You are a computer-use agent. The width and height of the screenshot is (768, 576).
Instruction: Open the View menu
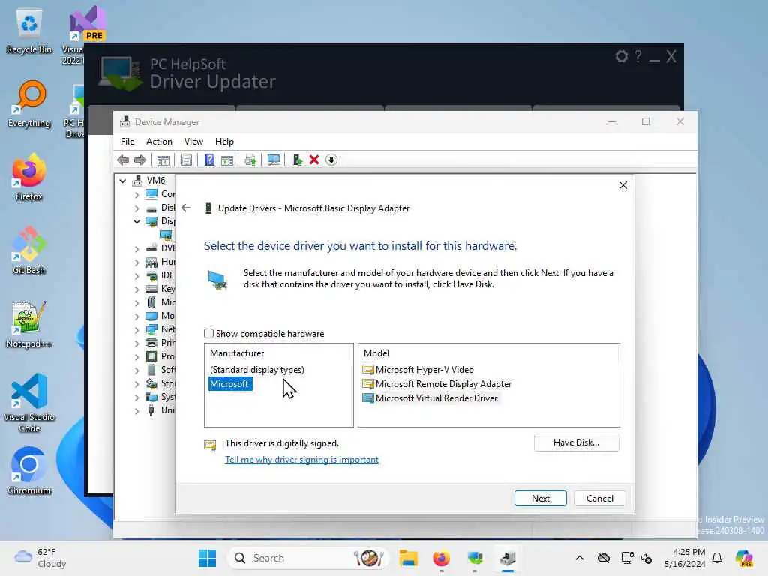coord(193,142)
